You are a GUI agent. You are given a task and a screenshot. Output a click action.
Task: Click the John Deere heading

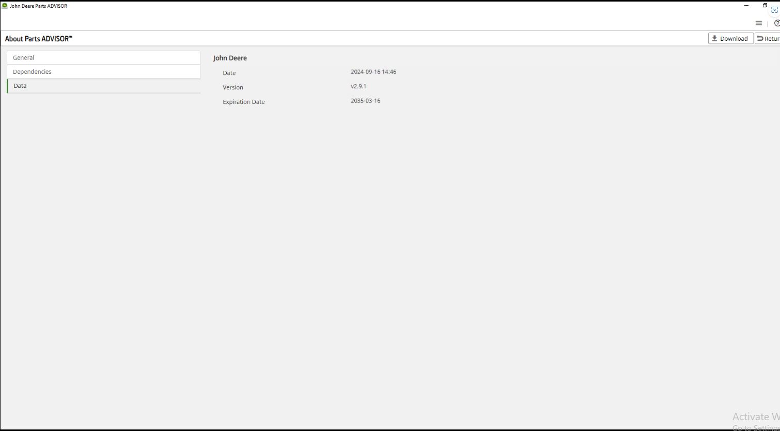click(x=230, y=58)
